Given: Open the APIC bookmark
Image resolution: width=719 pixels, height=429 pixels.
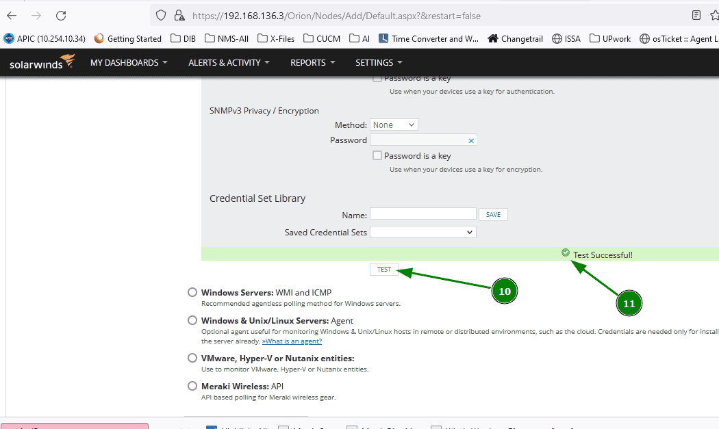Looking at the screenshot, I should 45,39.
